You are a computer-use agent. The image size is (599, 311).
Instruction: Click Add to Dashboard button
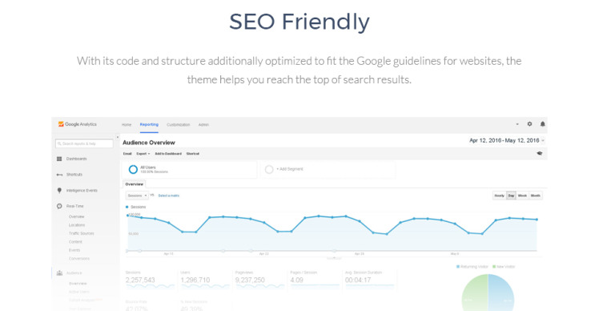tap(168, 154)
